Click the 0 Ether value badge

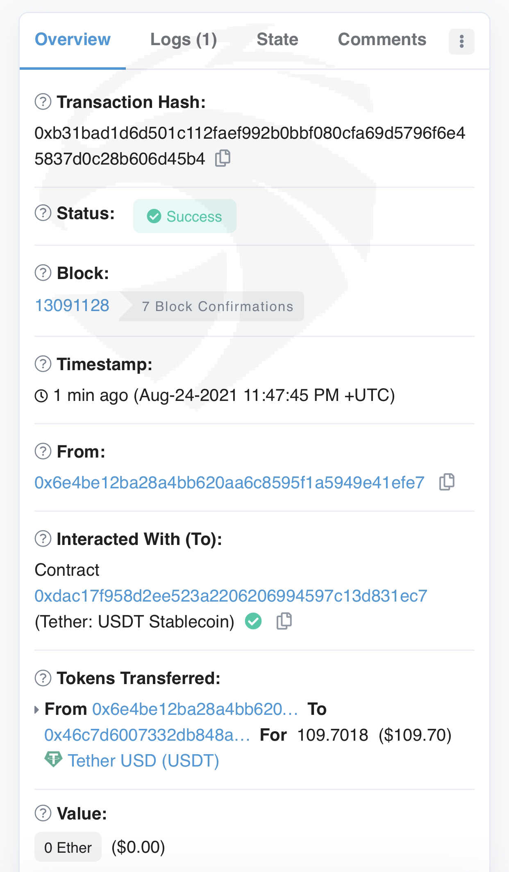pos(68,847)
